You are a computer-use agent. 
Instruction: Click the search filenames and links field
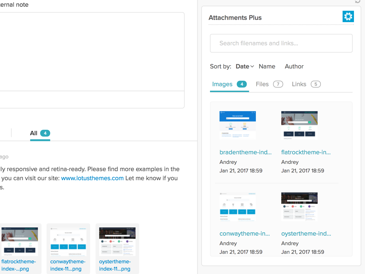[281, 43]
